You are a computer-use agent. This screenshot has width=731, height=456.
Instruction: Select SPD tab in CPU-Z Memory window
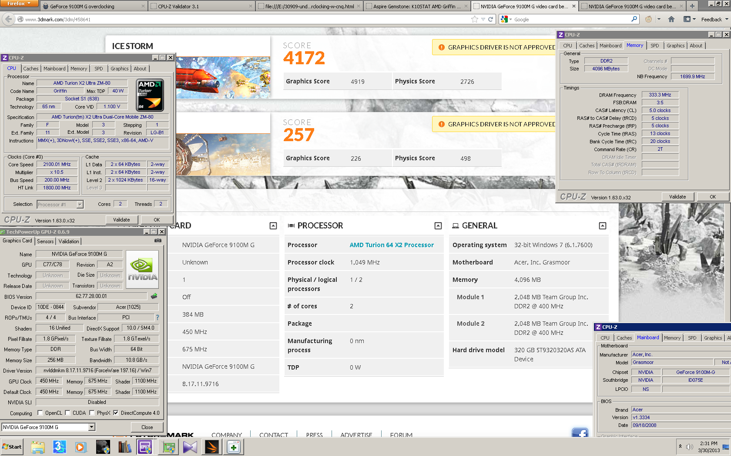[x=654, y=46]
